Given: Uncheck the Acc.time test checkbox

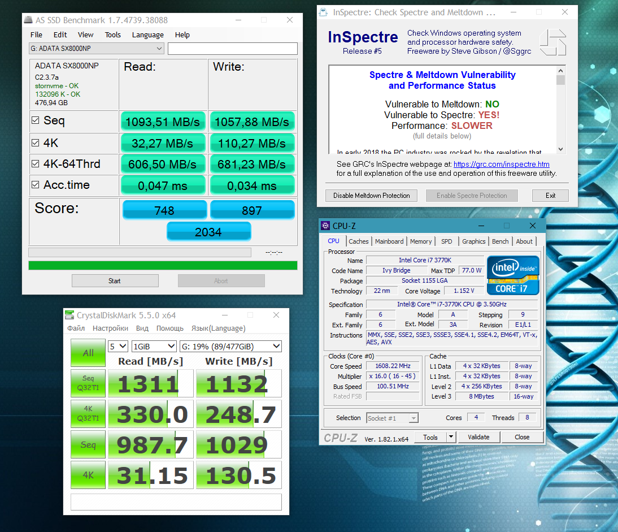Looking at the screenshot, I should coord(36,184).
